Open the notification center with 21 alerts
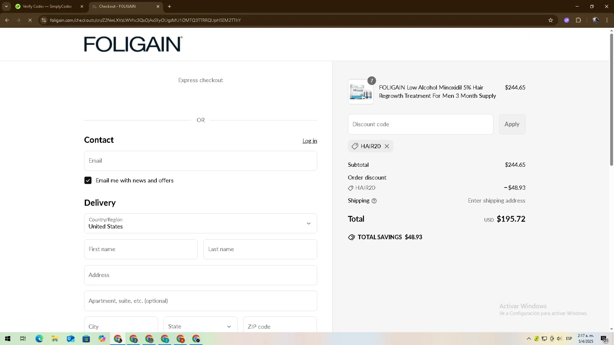 [x=604, y=338]
